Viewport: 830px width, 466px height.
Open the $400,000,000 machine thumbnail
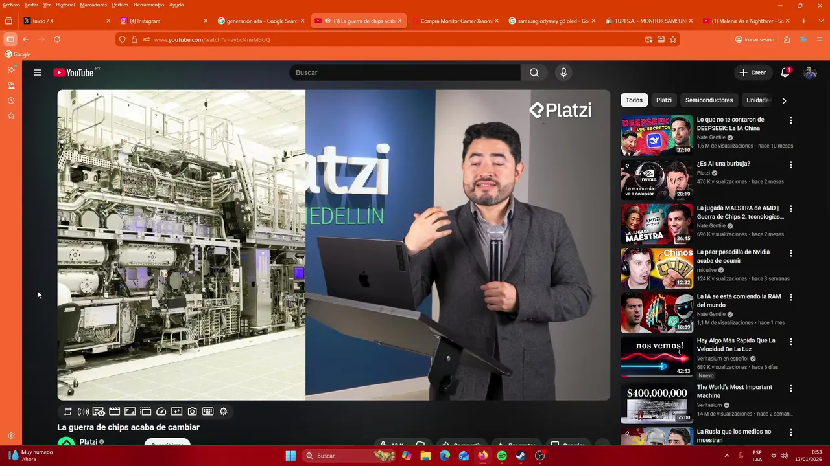click(x=657, y=403)
